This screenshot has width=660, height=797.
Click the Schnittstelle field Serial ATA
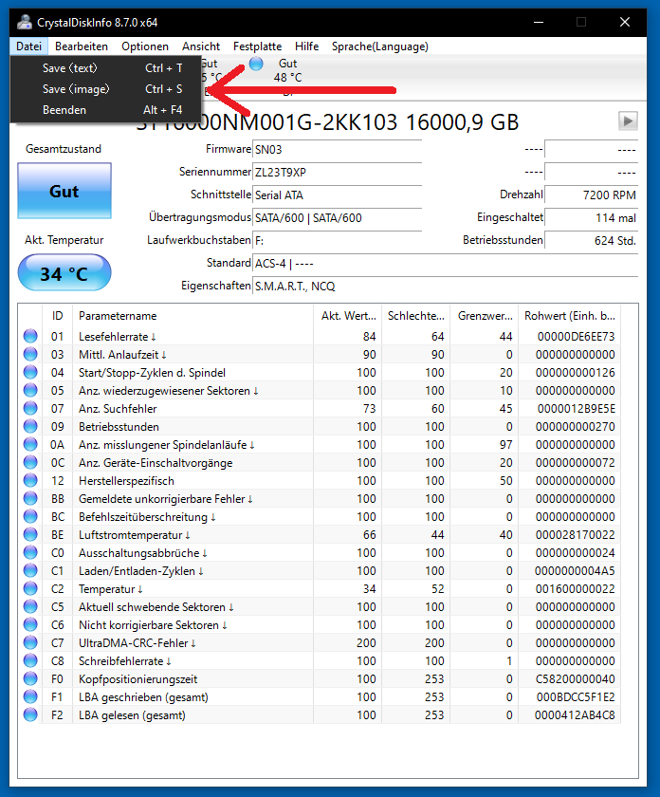pyautogui.click(x=338, y=195)
